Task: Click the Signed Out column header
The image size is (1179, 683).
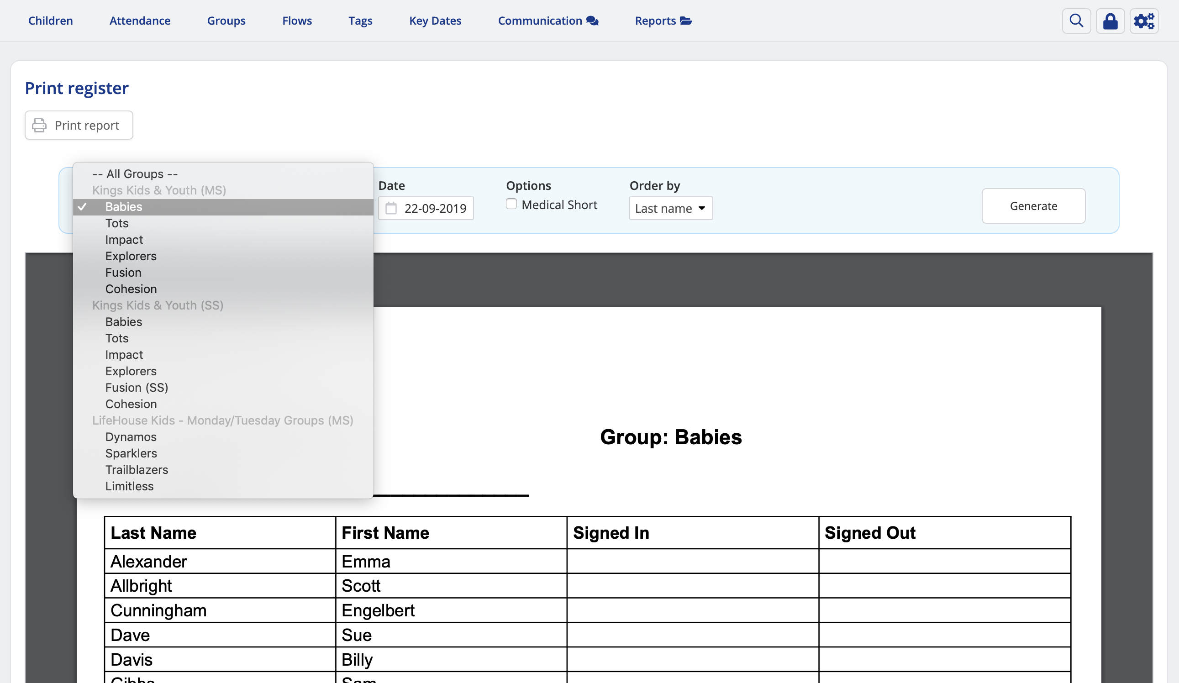Action: click(944, 533)
